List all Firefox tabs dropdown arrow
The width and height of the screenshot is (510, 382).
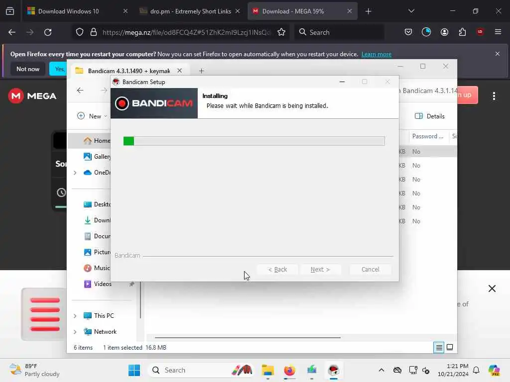click(x=411, y=11)
